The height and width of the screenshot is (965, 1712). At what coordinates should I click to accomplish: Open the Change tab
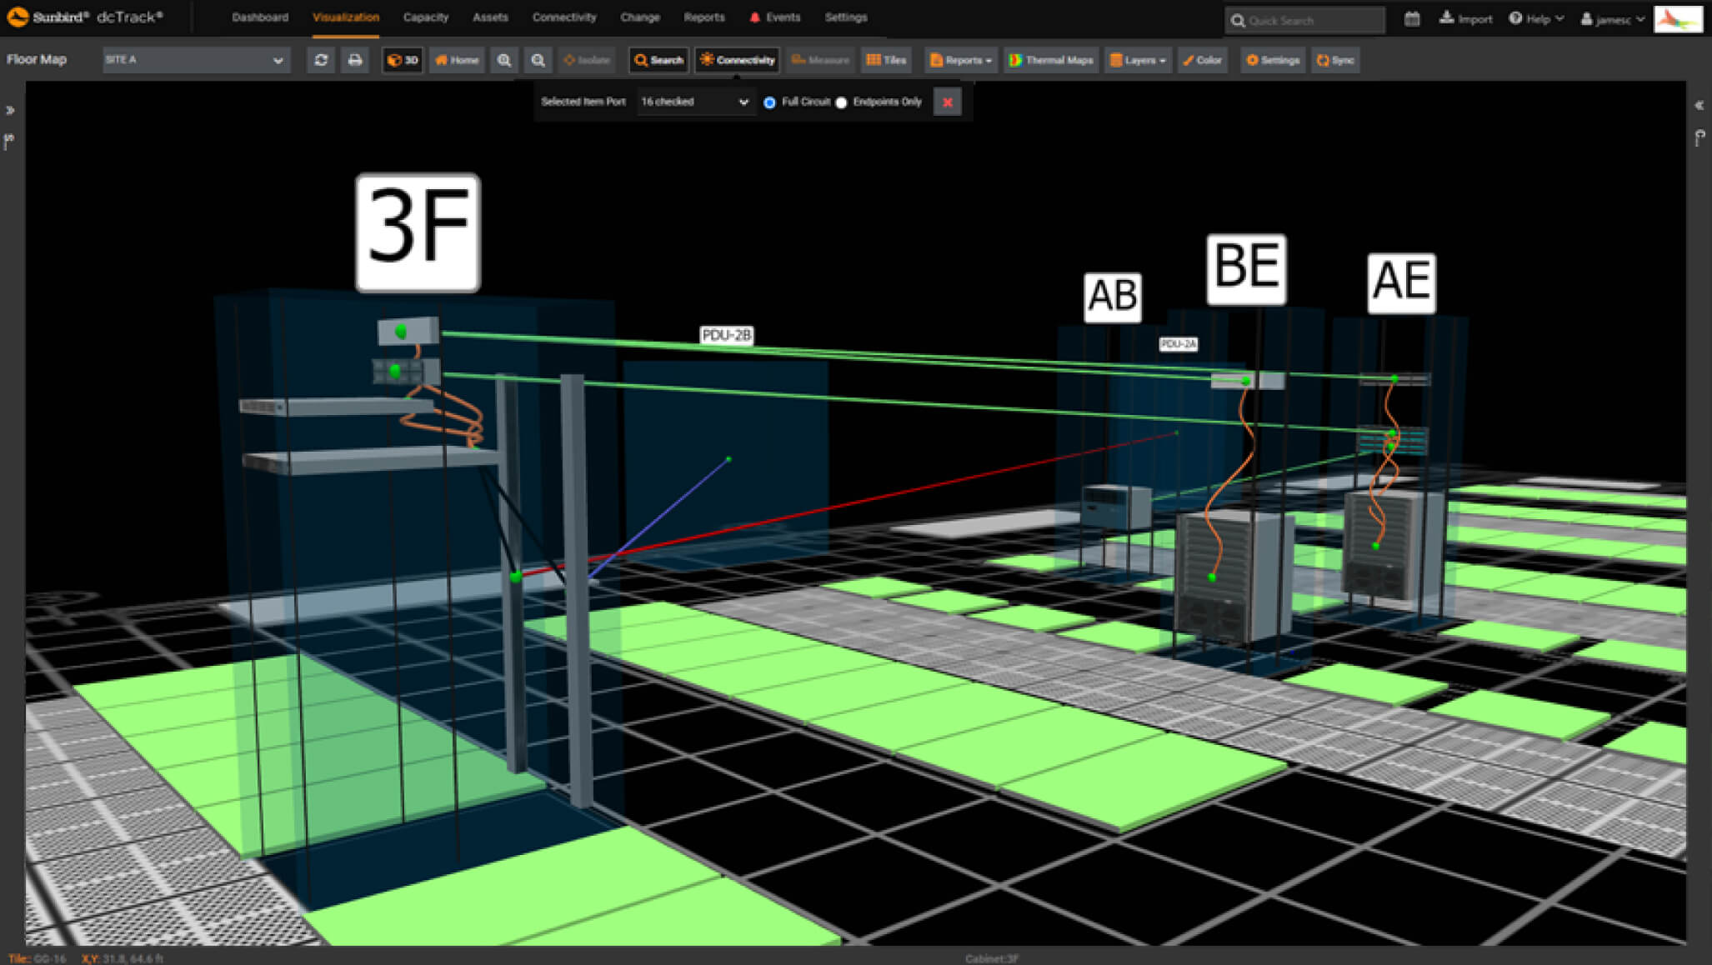640,17
